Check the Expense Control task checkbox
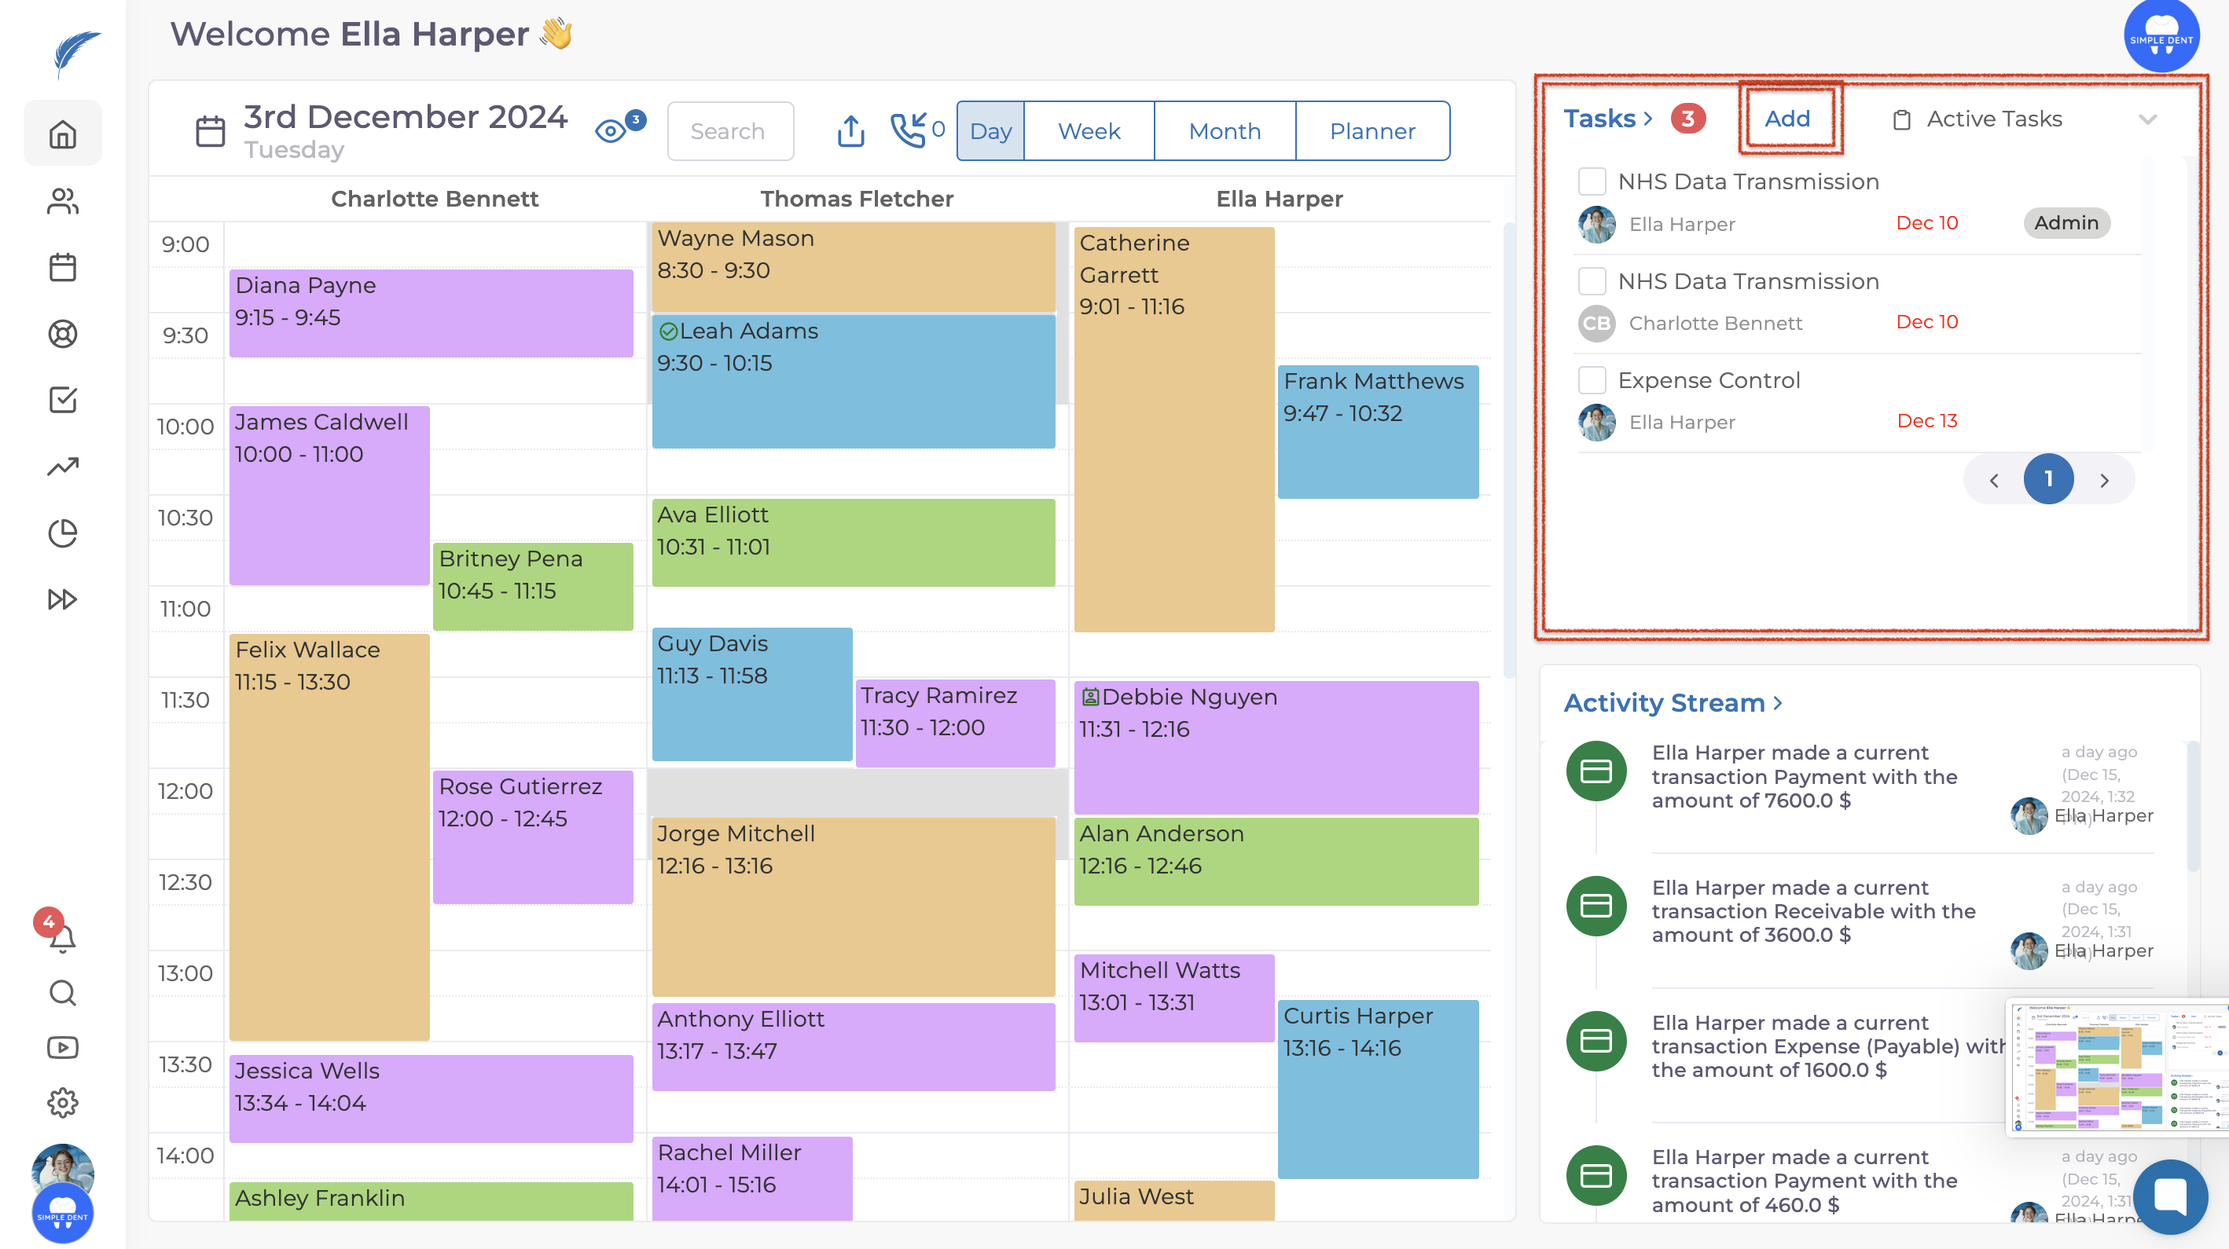Viewport: 2229px width, 1249px height. [x=1592, y=379]
